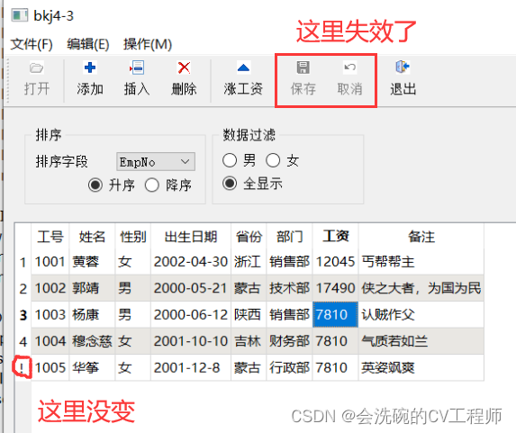Viewport: 516px width, 433px height.
Task: Click department cell 行政部
Action: pos(289,367)
